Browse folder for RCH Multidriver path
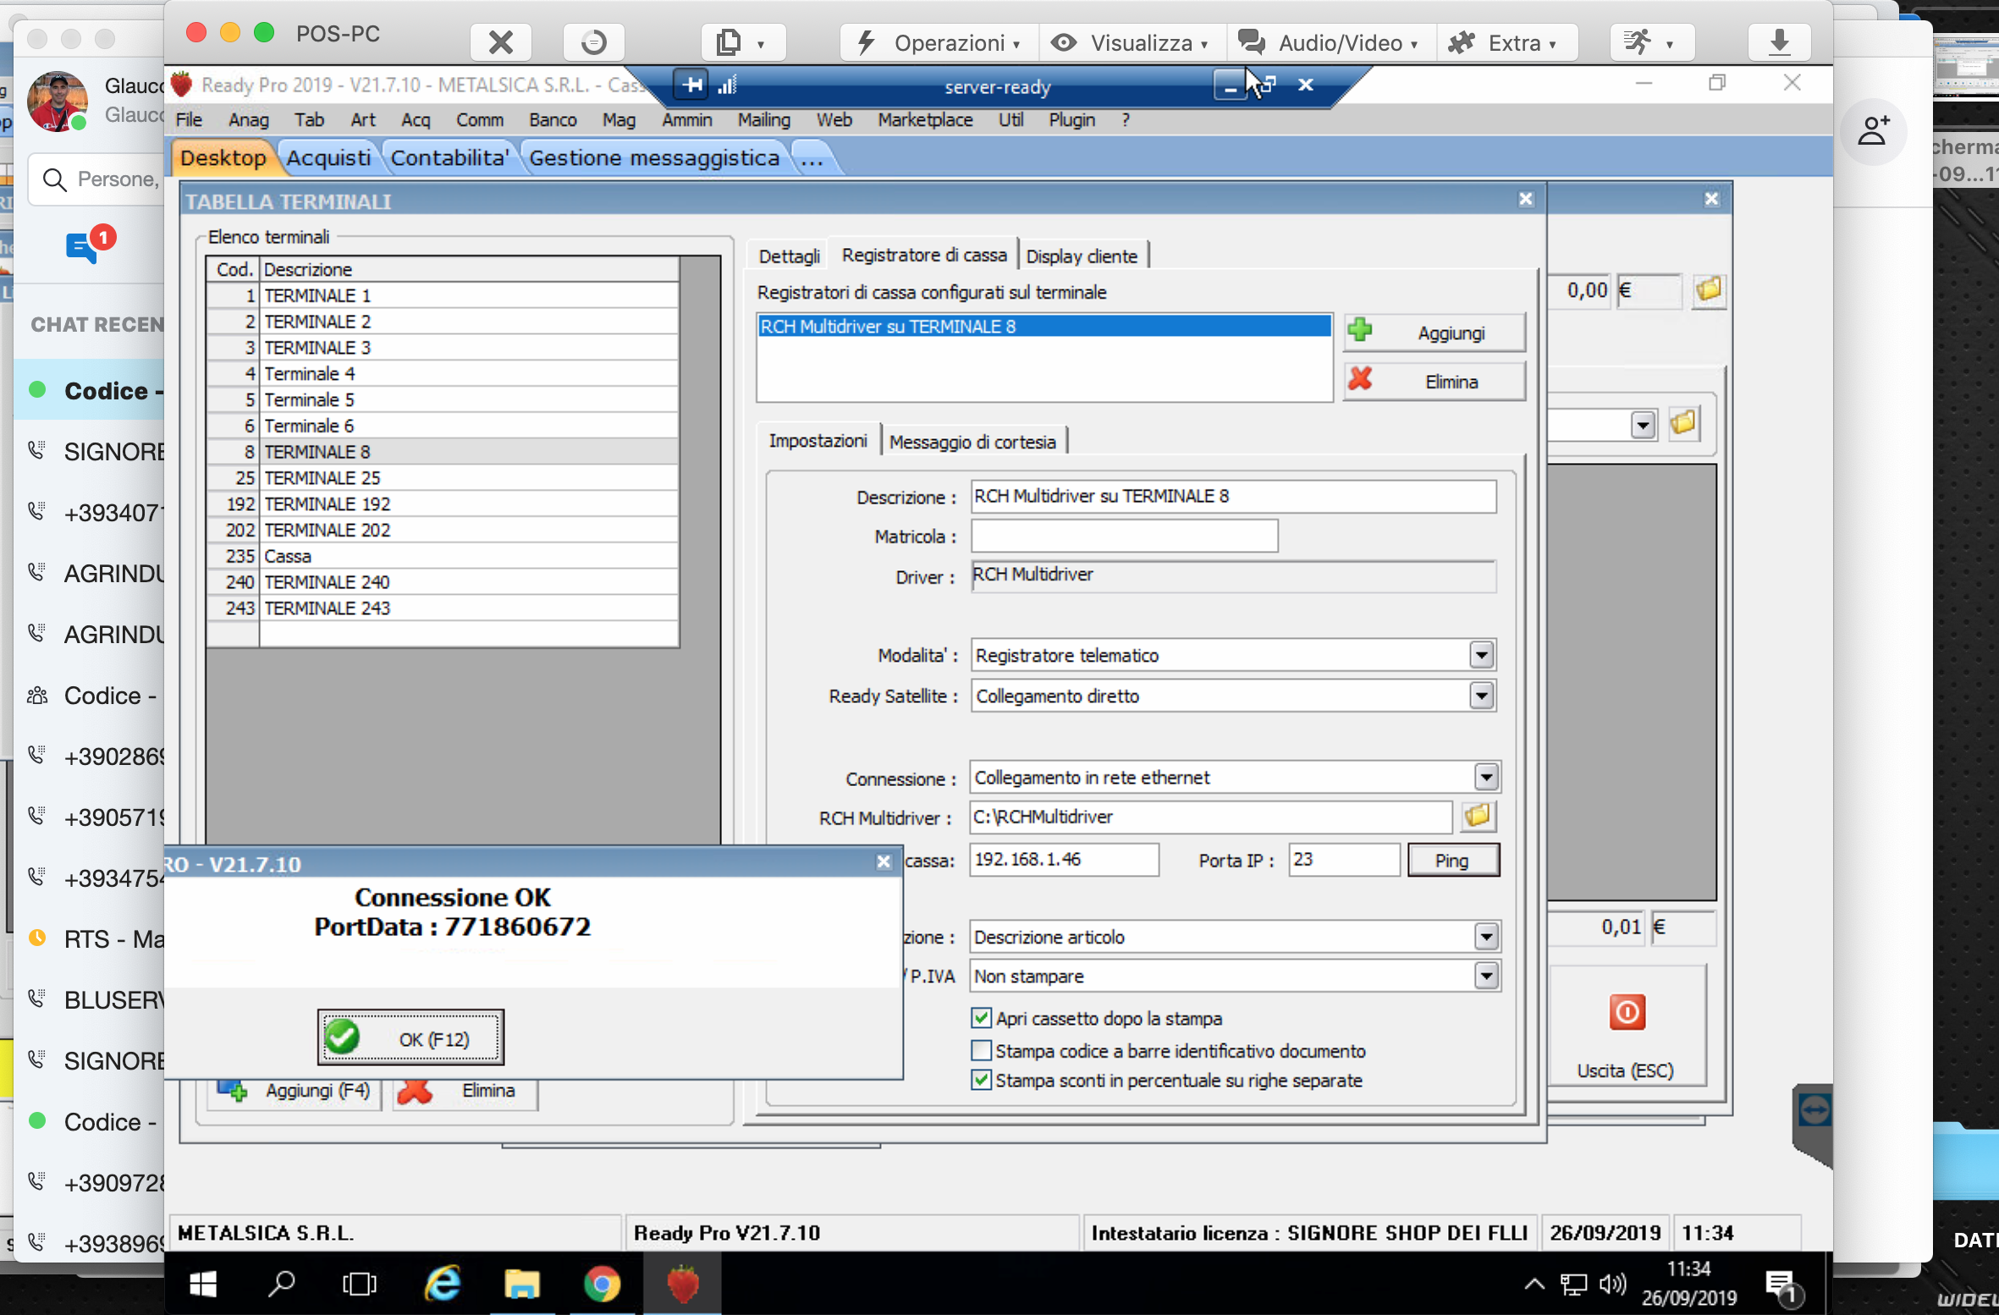This screenshot has height=1315, width=1999. pos(1478,817)
